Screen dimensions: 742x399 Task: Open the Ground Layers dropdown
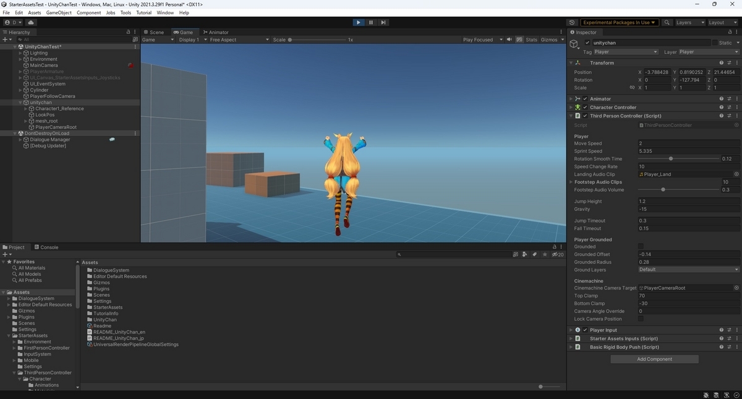pos(688,270)
